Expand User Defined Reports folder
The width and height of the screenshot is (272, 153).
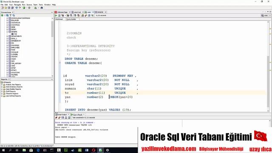(2, 96)
